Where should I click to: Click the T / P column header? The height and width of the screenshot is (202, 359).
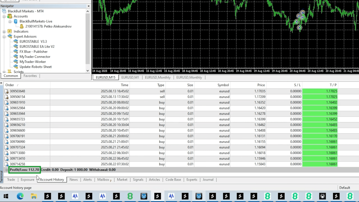333,85
